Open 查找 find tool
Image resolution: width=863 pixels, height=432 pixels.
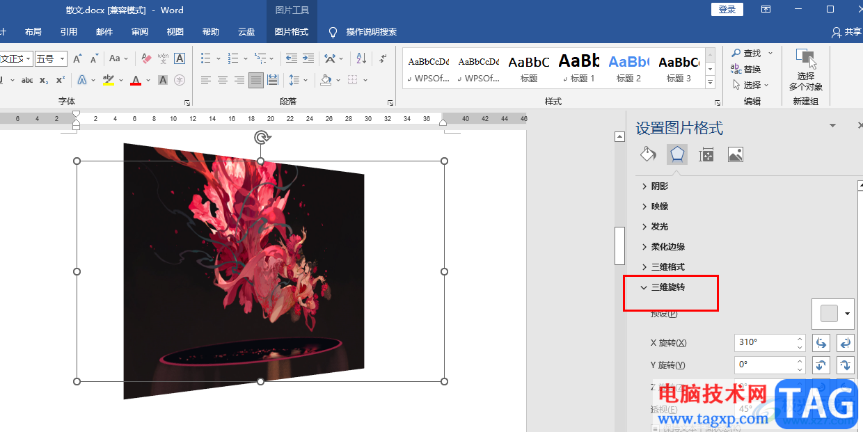coord(752,53)
